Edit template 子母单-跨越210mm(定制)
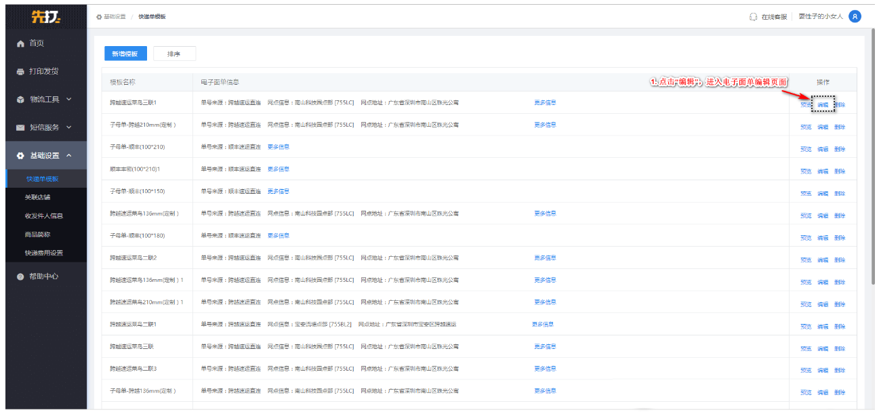This screenshot has height=412, width=879. tap(823, 127)
